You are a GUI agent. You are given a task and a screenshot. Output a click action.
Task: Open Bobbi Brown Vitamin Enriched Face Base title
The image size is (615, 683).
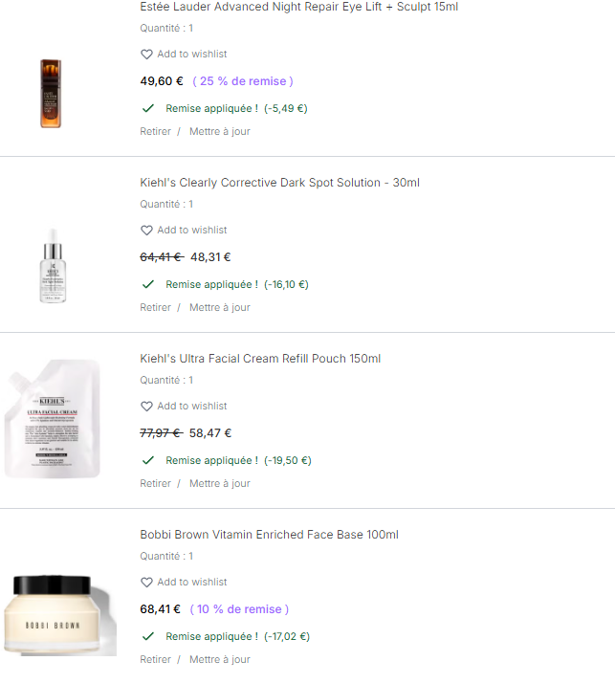pyautogui.click(x=269, y=535)
